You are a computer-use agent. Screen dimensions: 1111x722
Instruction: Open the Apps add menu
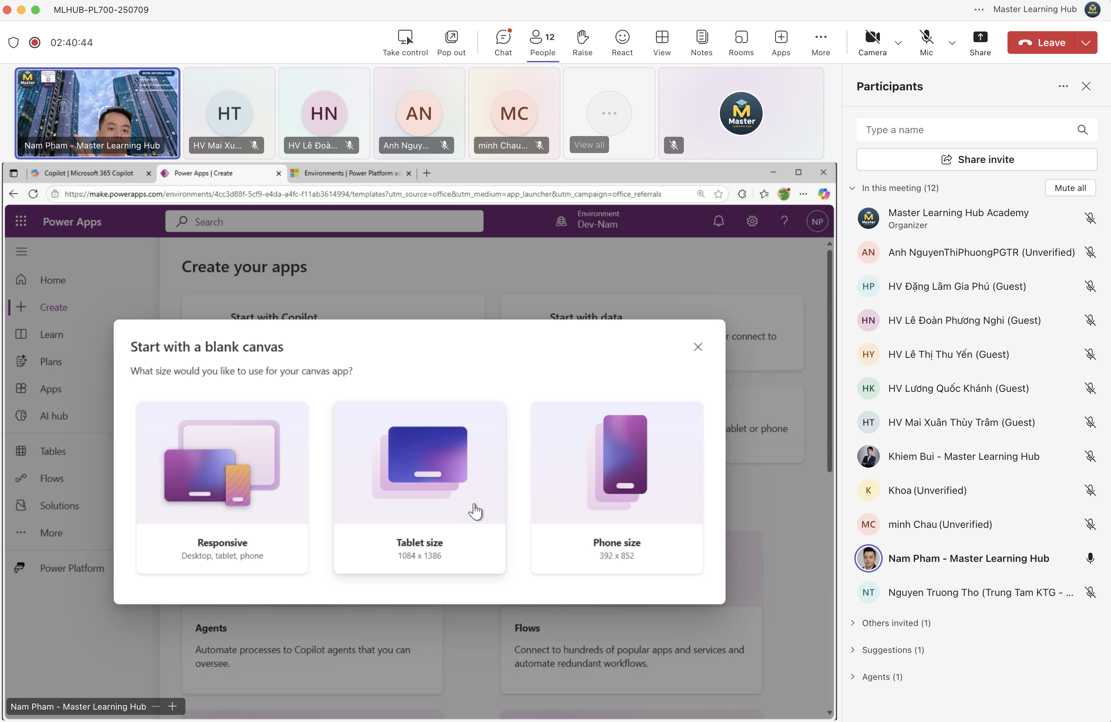(x=781, y=43)
